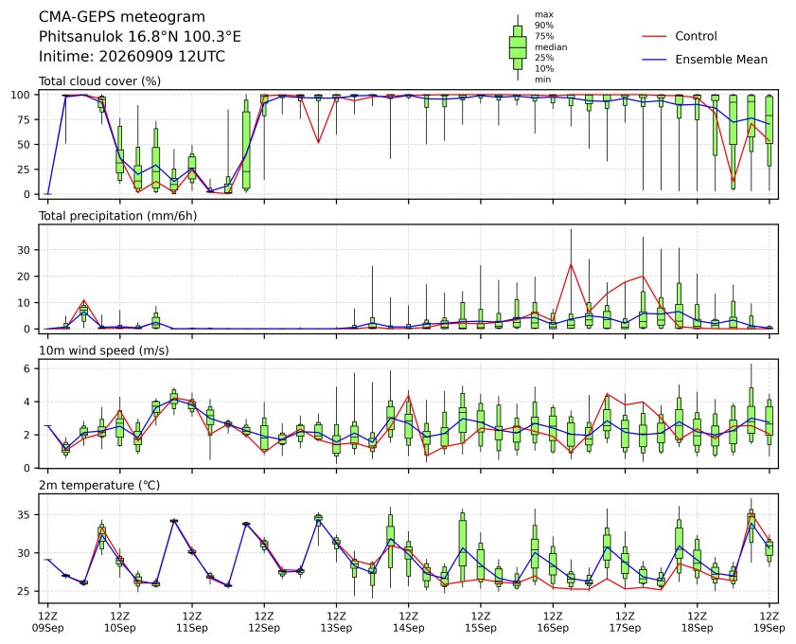Viewport: 796px width, 644px height.
Task: Click the box-plot legend icon
Action: (518, 47)
